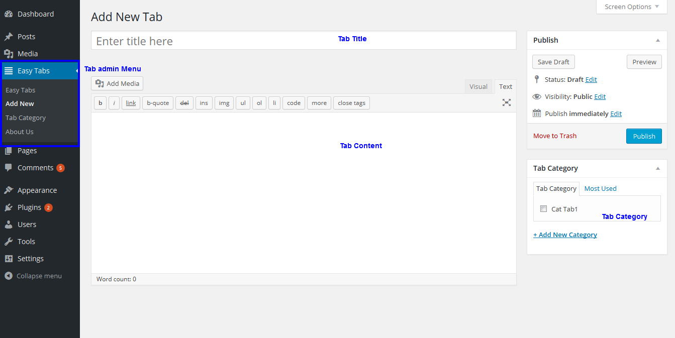Collapse the admin sidebar menu
Image resolution: width=675 pixels, height=338 pixels.
point(33,276)
